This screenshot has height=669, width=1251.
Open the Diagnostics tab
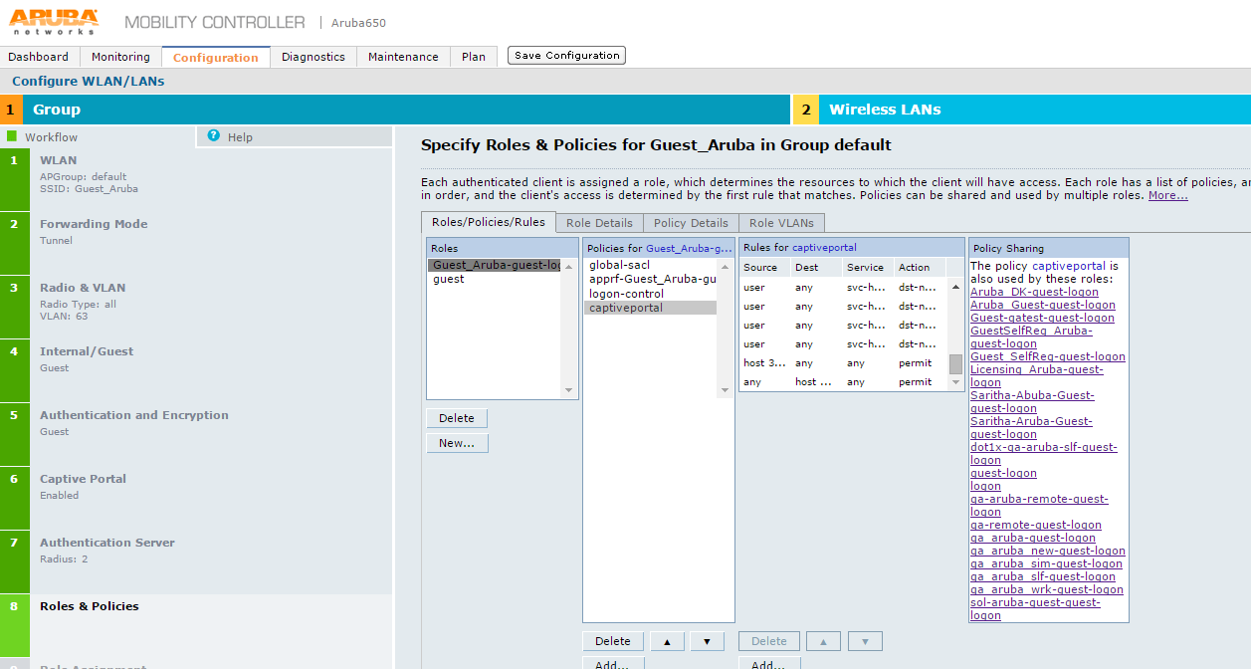coord(313,57)
